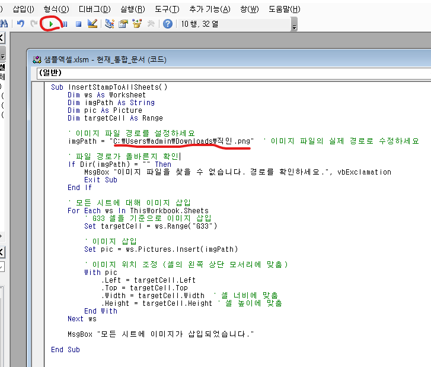This screenshot has height=367, width=431.
Task: Click the Next ws line
Action: (x=82, y=318)
